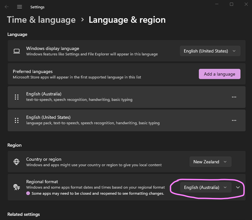The width and height of the screenshot is (252, 220).
Task: Click the Add a language button
Action: click(219, 74)
